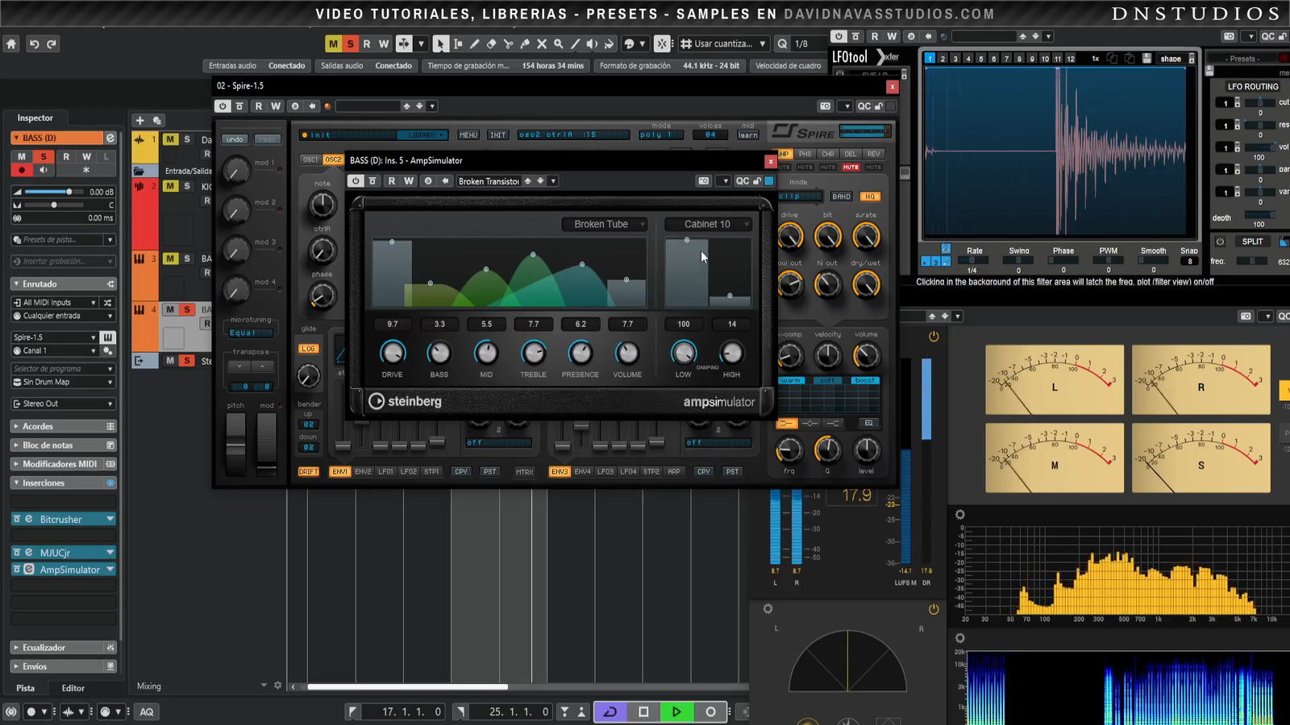Mute track 2 in the track list
Image resolution: width=1290 pixels, height=725 pixels.
coord(170,186)
